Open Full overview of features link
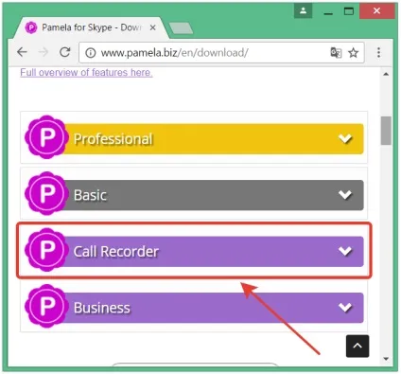 (86, 72)
